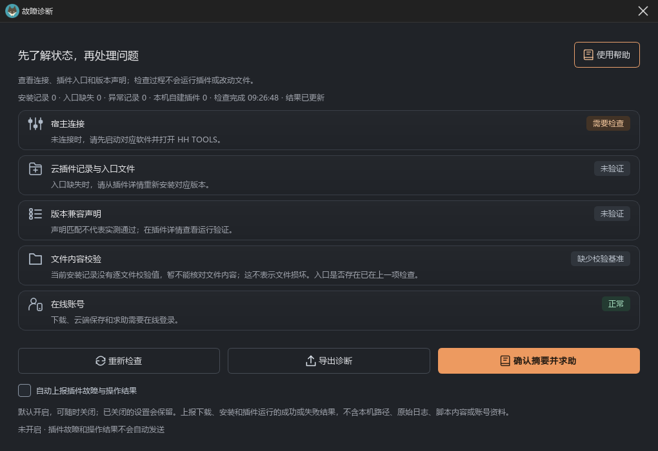The height and width of the screenshot is (451, 658).
Task: Click the orange 确认摘要并求助 button
Action: [x=539, y=360]
